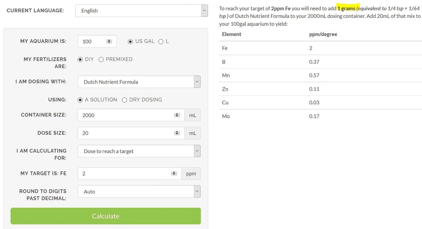The width and height of the screenshot is (422, 229).
Task: Click the aquarium size spinner arrows
Action: [109, 41]
